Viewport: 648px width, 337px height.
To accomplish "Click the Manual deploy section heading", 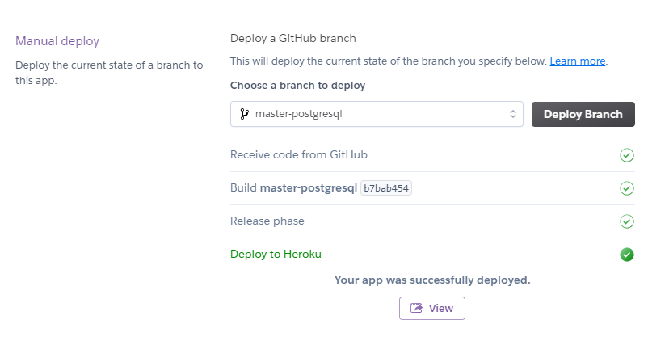I will [x=62, y=41].
